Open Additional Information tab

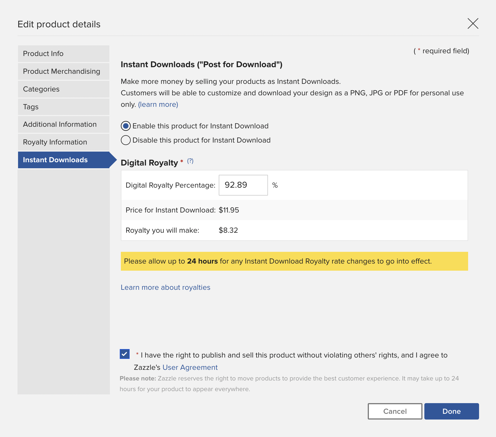[63, 125]
